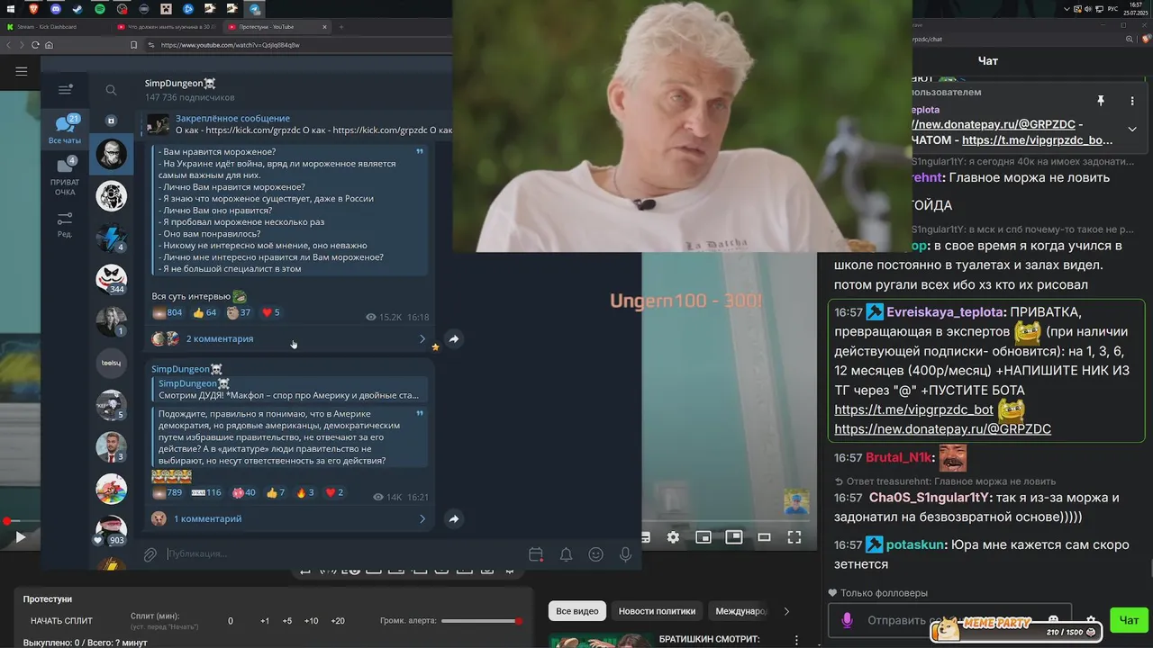The width and height of the screenshot is (1153, 648).
Task: React with red heart showing 5
Action: point(270,312)
